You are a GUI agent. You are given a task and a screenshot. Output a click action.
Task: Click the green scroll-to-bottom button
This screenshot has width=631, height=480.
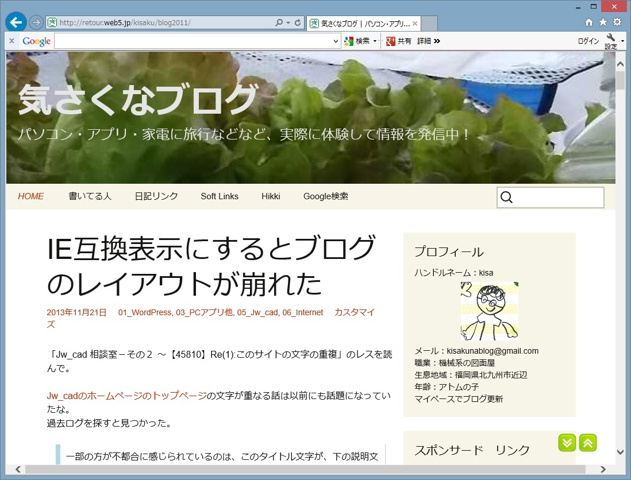click(567, 443)
